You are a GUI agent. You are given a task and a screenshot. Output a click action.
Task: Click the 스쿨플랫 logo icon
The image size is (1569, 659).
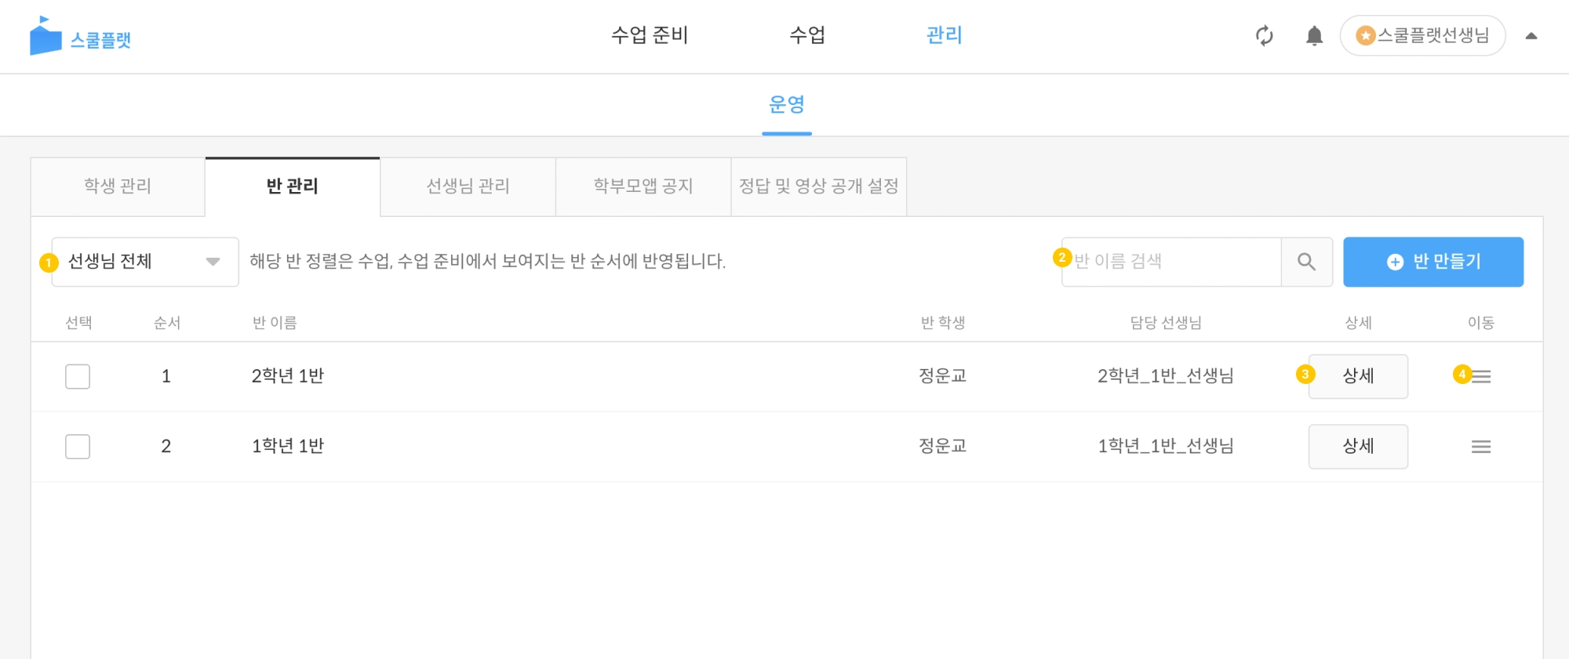[46, 37]
